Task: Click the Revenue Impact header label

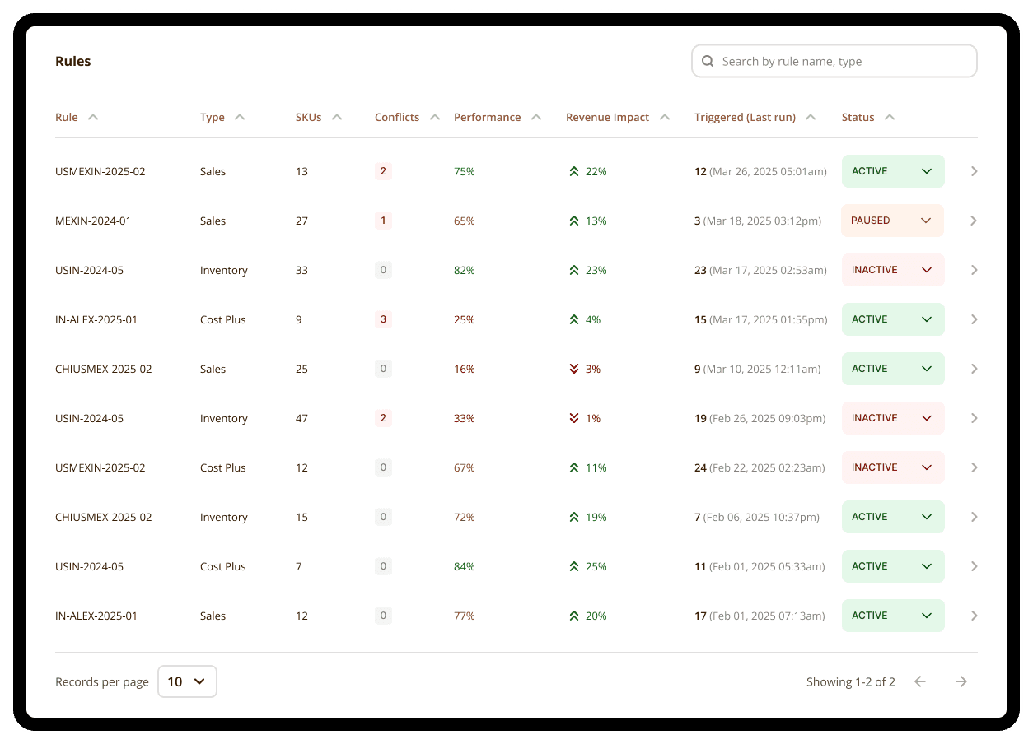Action: pos(608,117)
